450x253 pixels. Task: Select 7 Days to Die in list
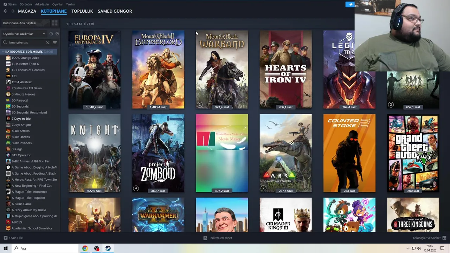tap(21, 119)
